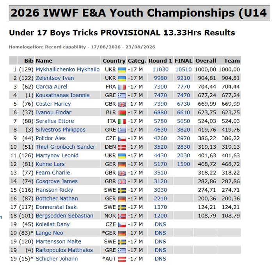Screen dimensions: 277x267
Task: Click the Ukraine flag next to Mykhailichenko Mykhailo
Action: tap(122, 70)
